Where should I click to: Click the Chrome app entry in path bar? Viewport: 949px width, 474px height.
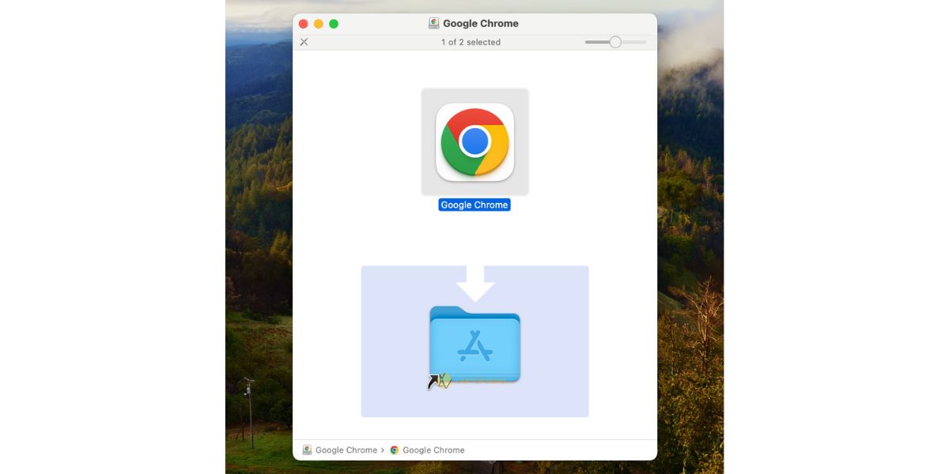[427, 450]
